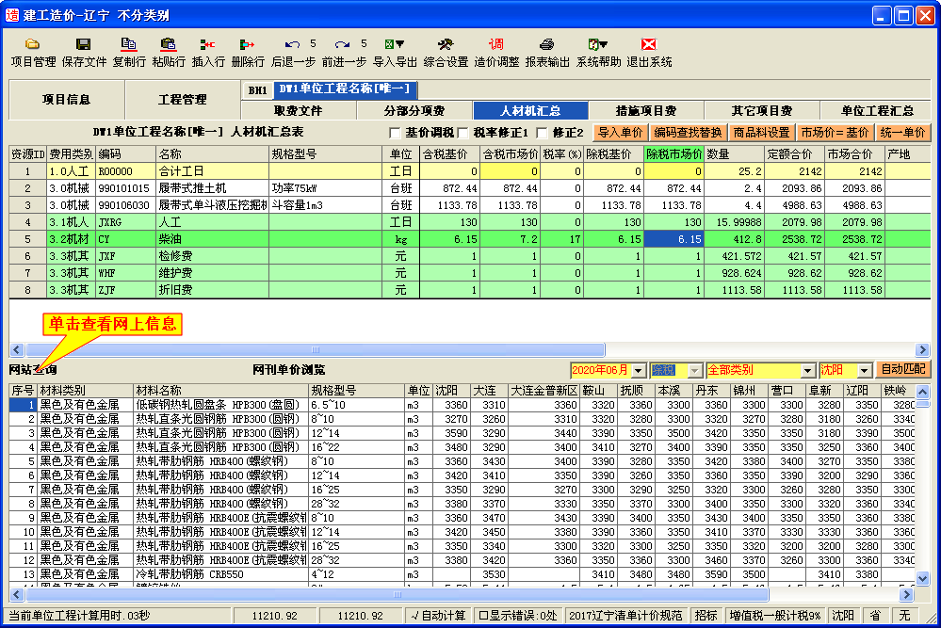Viewport: 941px width, 628px height.
Task: Switch to the 单位工程汇总 tab
Action: [x=876, y=110]
